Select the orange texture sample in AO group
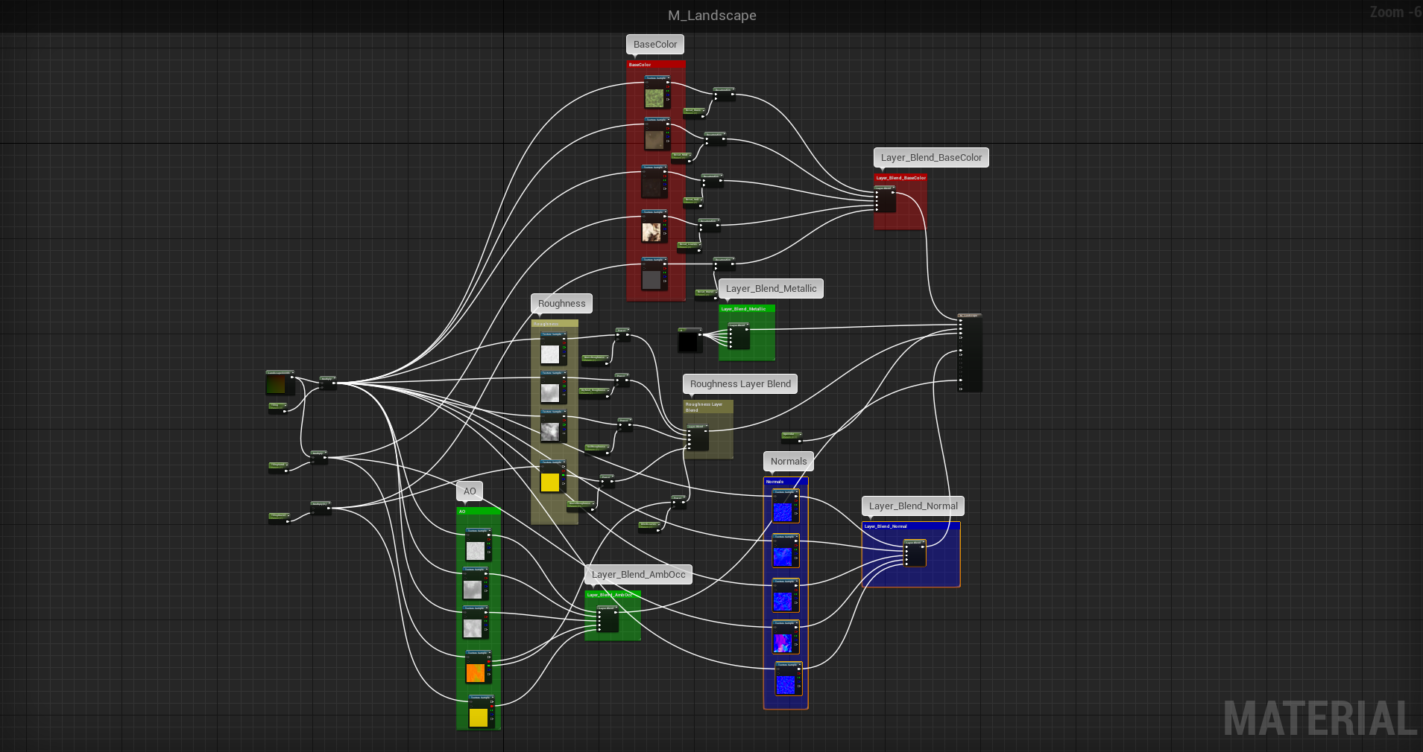This screenshot has width=1423, height=752. 476,672
